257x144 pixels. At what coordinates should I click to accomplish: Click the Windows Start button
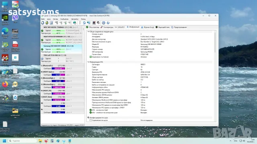click(4, 141)
